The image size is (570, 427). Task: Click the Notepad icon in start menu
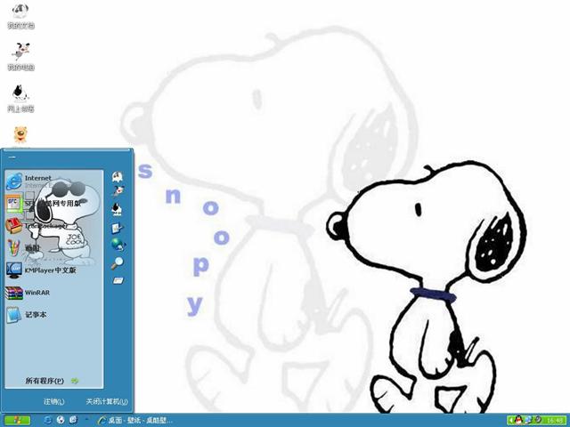(14, 315)
